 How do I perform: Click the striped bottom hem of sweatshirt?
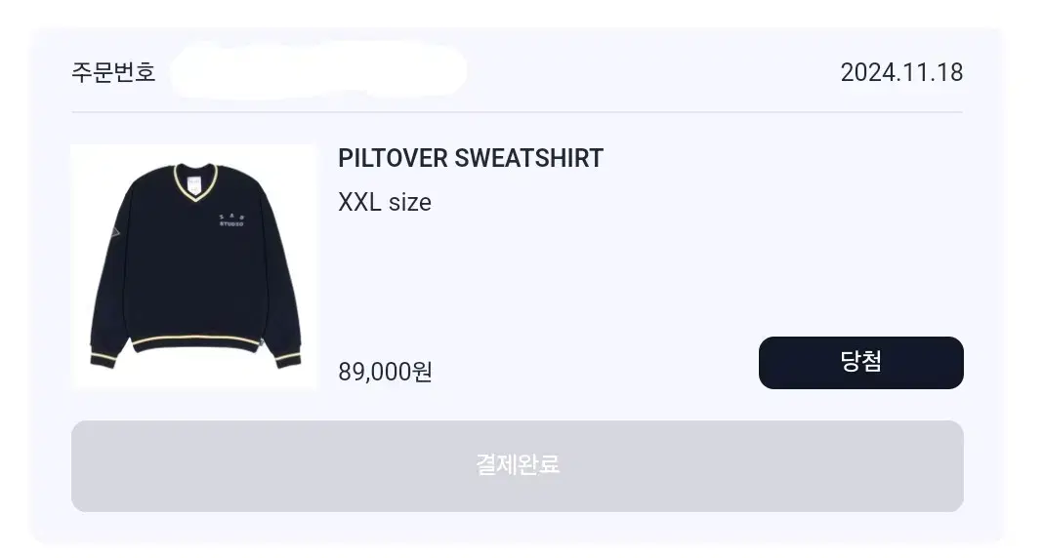coord(195,343)
